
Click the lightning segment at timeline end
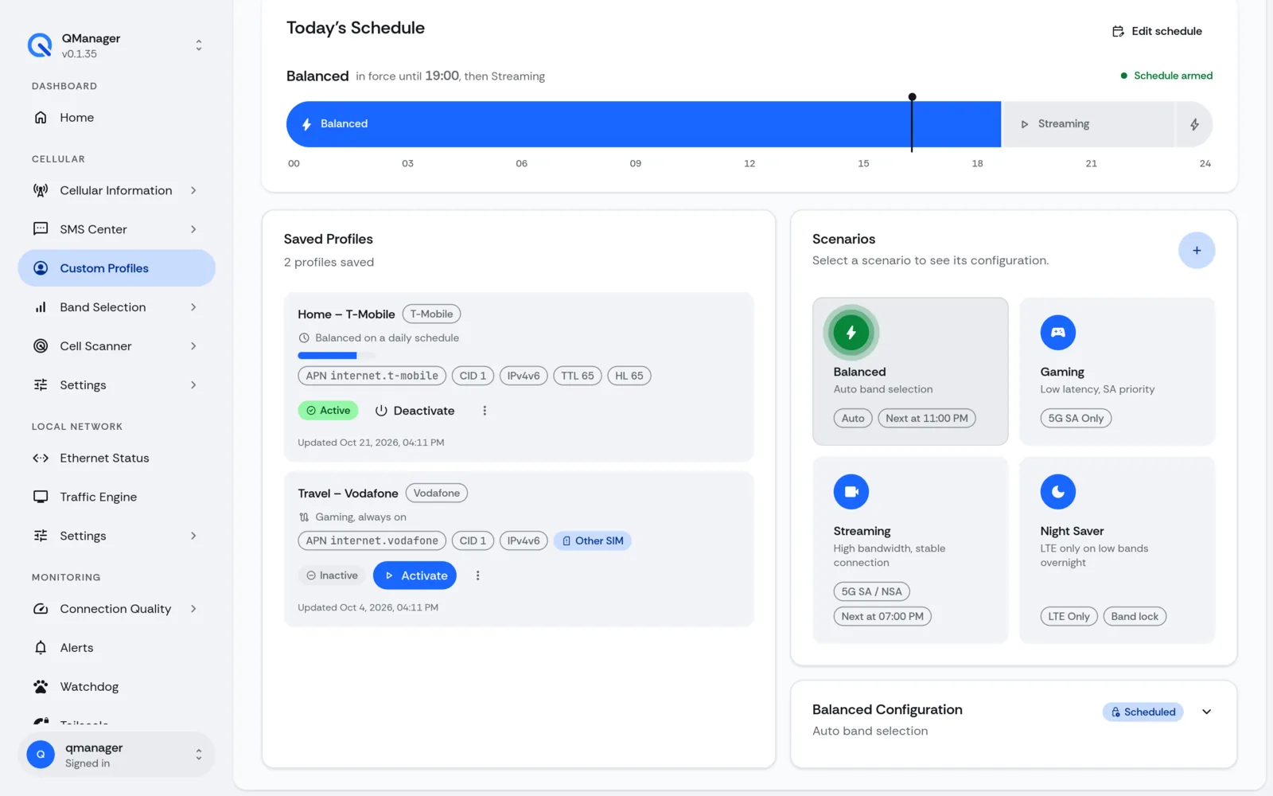(x=1194, y=124)
